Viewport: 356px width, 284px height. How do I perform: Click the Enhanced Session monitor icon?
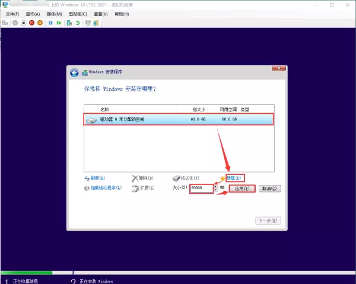point(88,23)
